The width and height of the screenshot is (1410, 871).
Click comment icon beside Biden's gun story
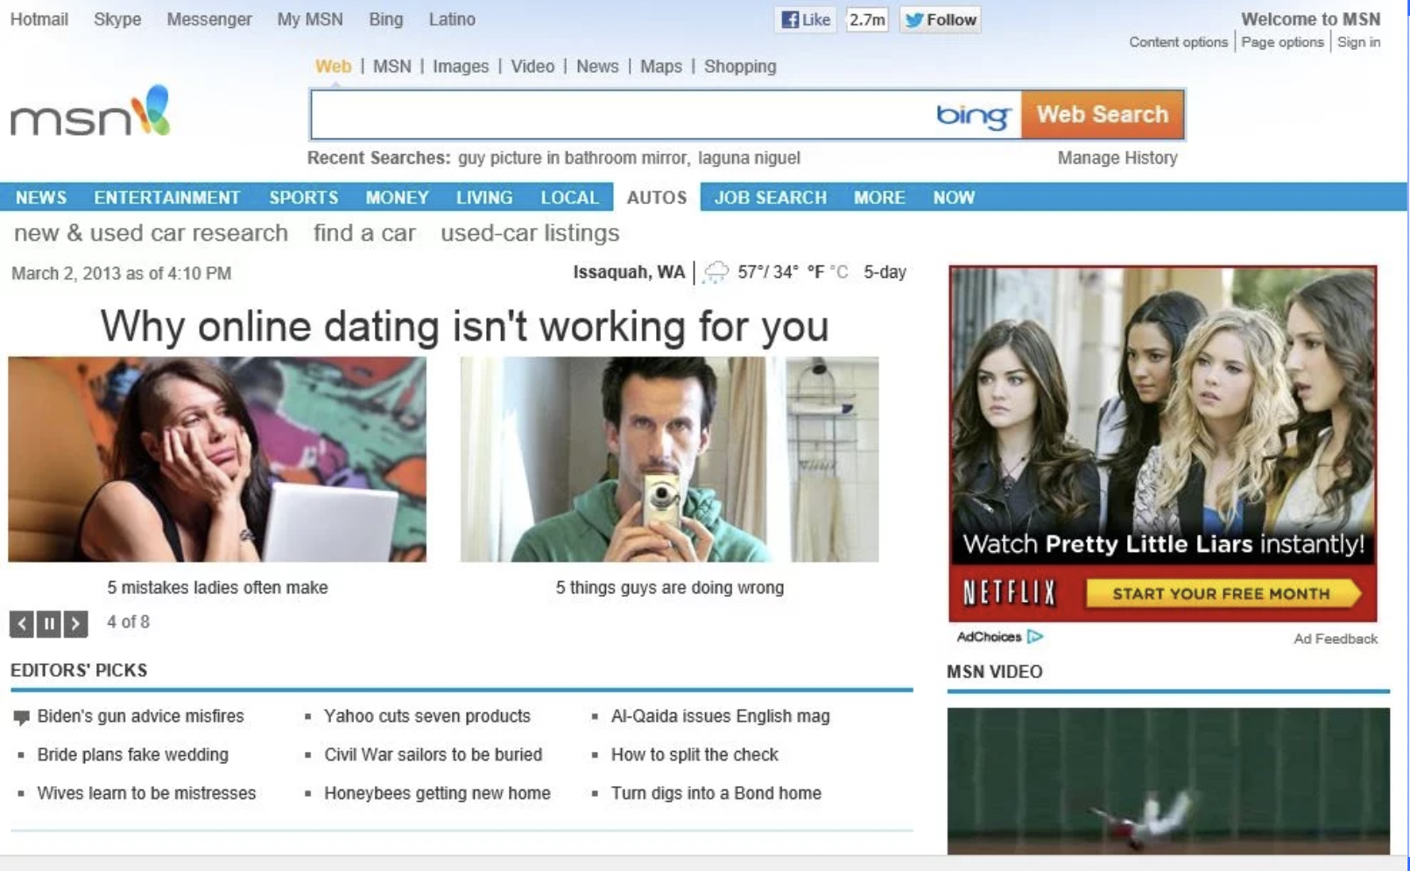(x=21, y=718)
